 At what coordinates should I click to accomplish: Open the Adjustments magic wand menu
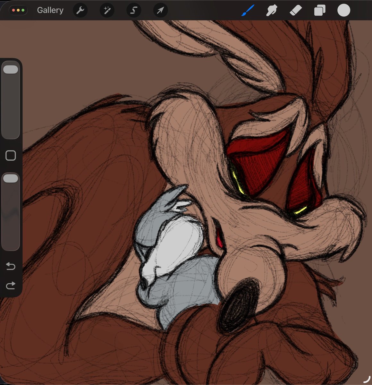pos(107,10)
